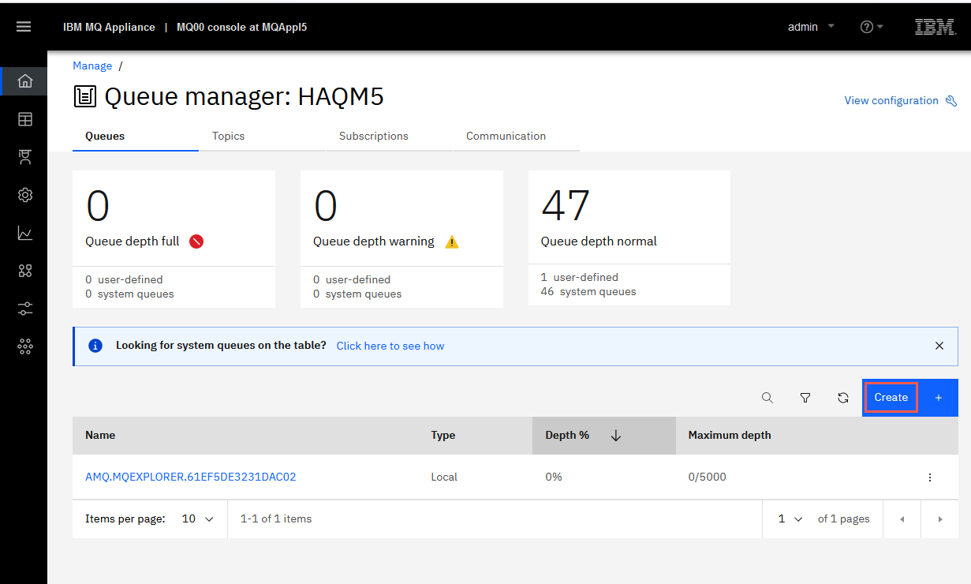
Task: Dismiss the system queues info banner
Action: click(939, 346)
